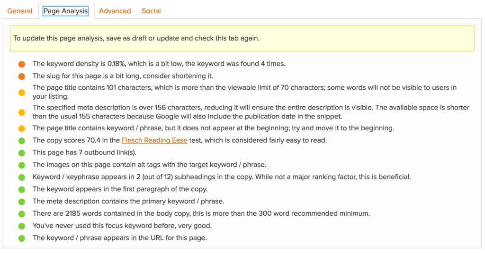
Task: Follow the Flesch Reading Ease link
Action: 154,140
